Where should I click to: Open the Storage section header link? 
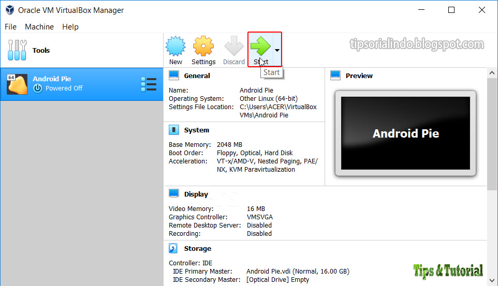tap(198, 248)
